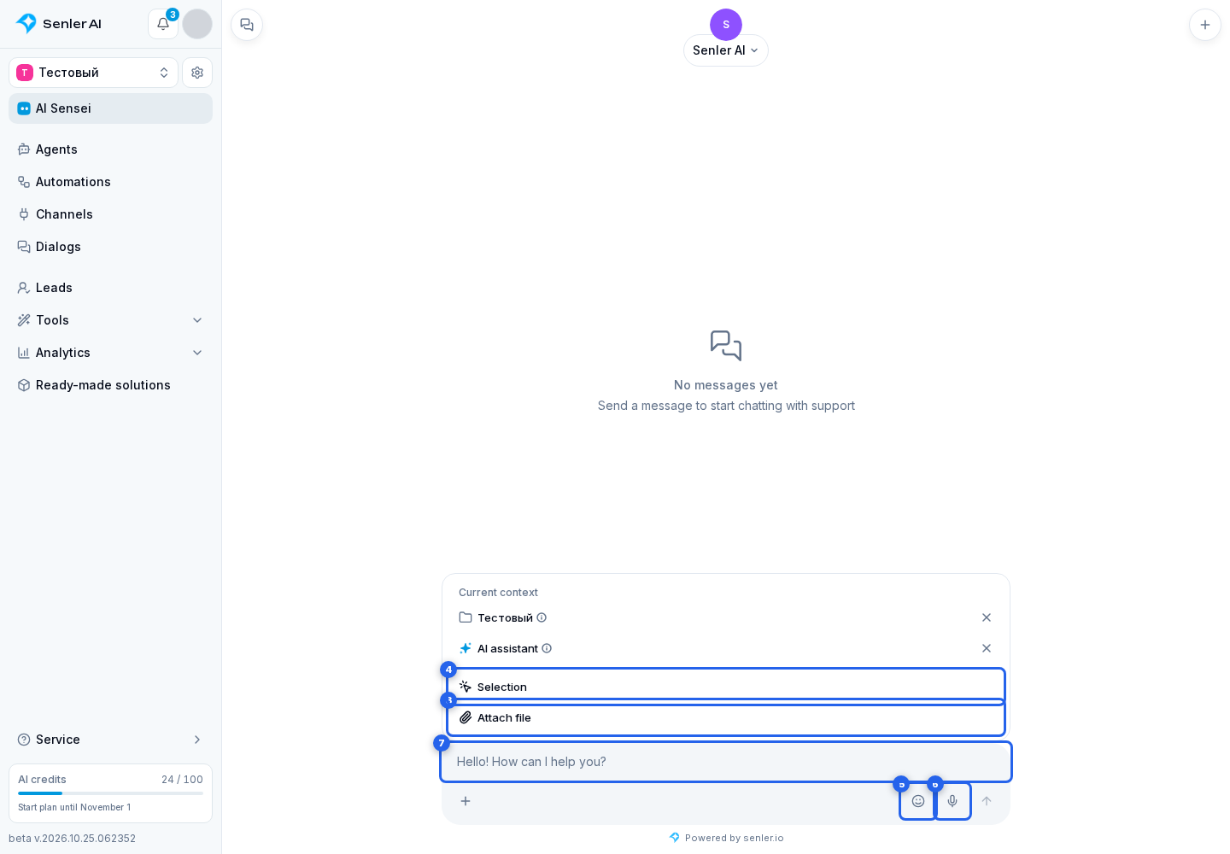Click the plus icon below message input
Screen dimensions: 1230x854
click(466, 801)
